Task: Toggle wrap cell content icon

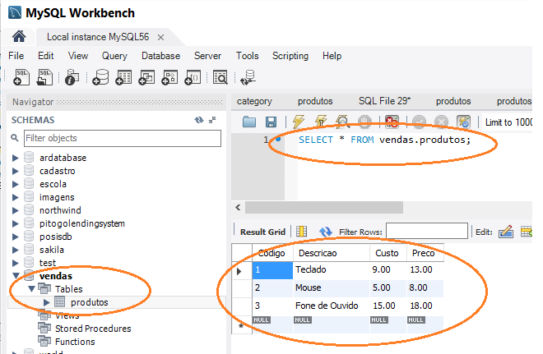Action: [x=301, y=232]
